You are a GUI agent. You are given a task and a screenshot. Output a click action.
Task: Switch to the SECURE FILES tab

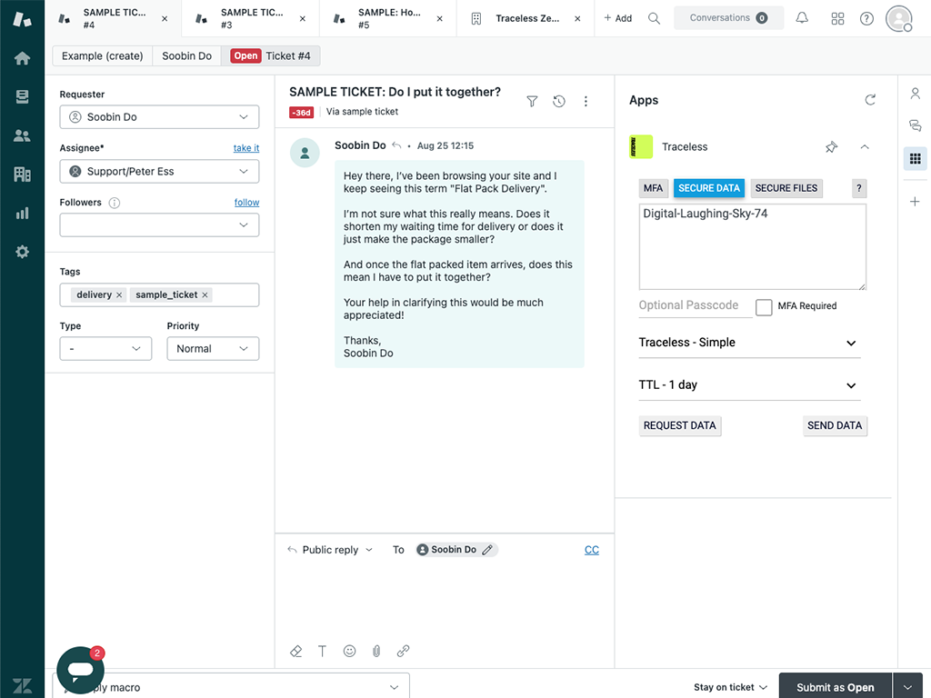pos(786,188)
